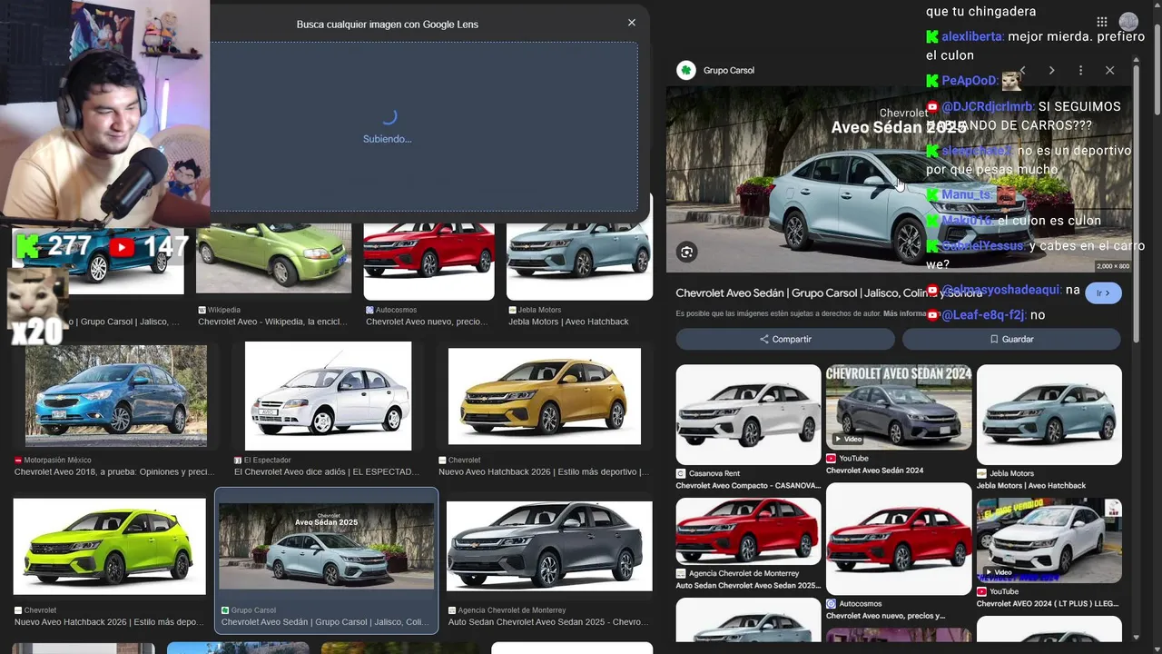The image size is (1162, 654).
Task: Click the Guardar save button
Action: point(1011,339)
